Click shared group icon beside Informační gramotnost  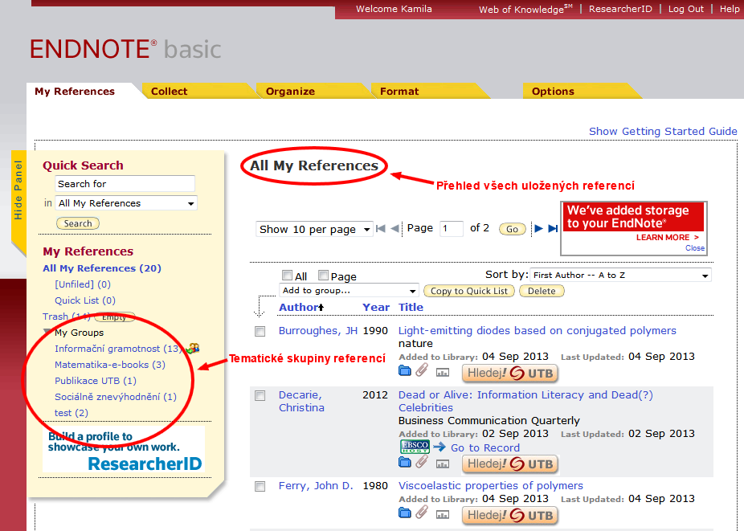193,349
